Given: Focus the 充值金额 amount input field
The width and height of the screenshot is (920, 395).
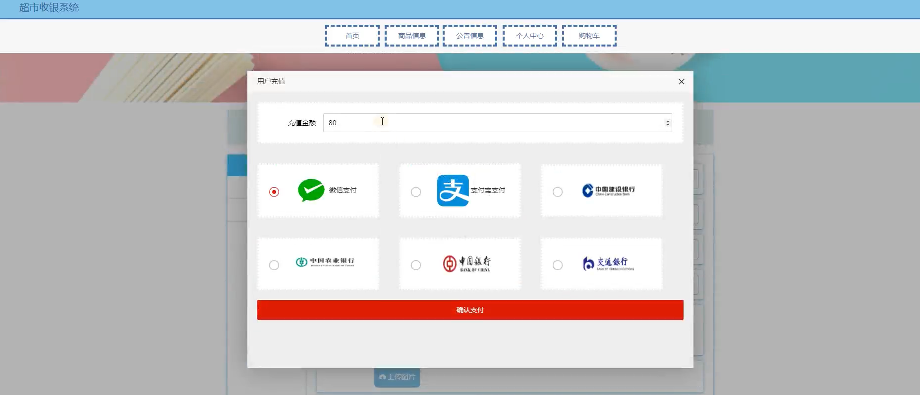Looking at the screenshot, I should (x=497, y=123).
